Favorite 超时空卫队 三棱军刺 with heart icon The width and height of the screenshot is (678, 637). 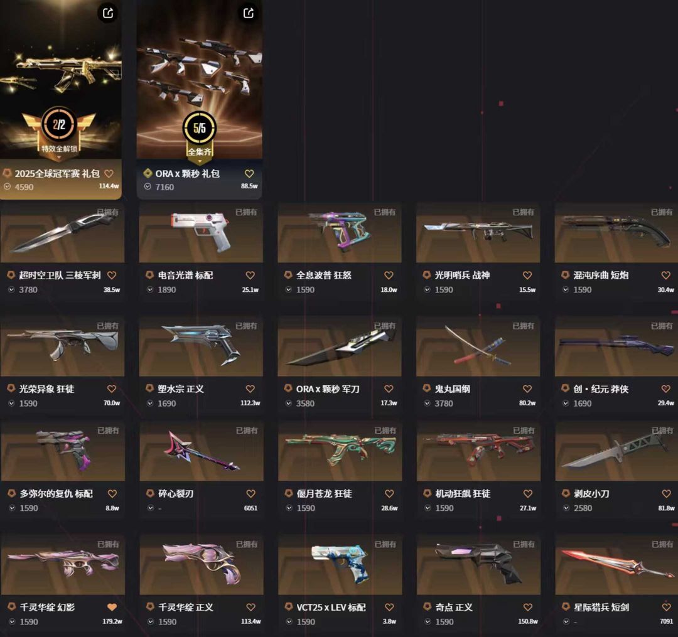112,275
